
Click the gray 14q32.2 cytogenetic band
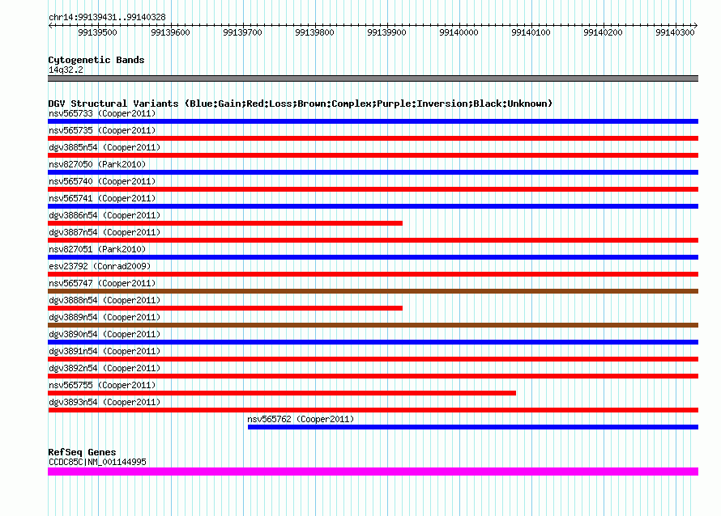click(373, 78)
